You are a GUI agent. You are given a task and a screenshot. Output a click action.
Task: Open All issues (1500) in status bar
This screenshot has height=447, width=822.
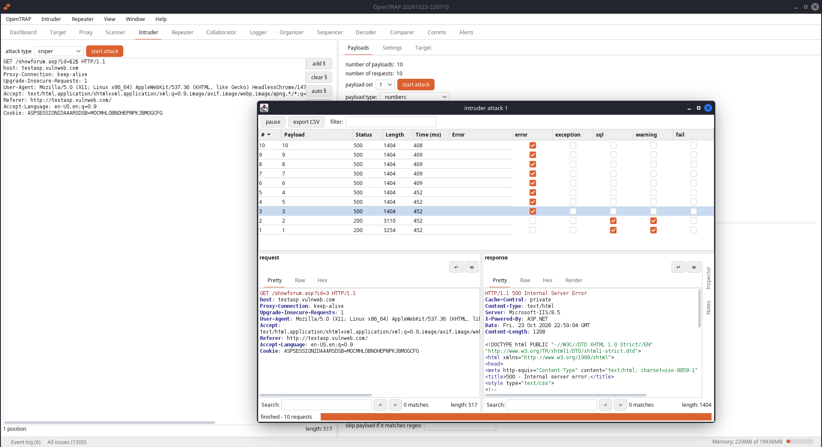[67, 442]
